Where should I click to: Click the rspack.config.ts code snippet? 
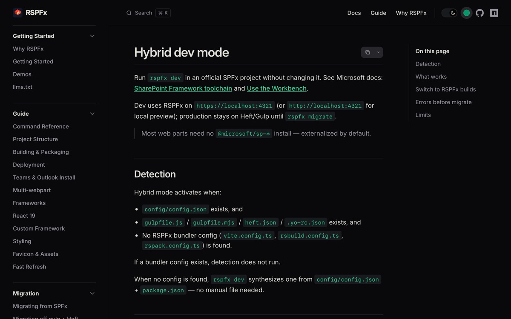point(172,246)
